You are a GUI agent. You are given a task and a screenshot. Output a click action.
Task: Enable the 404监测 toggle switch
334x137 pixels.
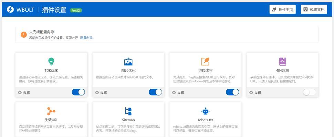coord(309,92)
